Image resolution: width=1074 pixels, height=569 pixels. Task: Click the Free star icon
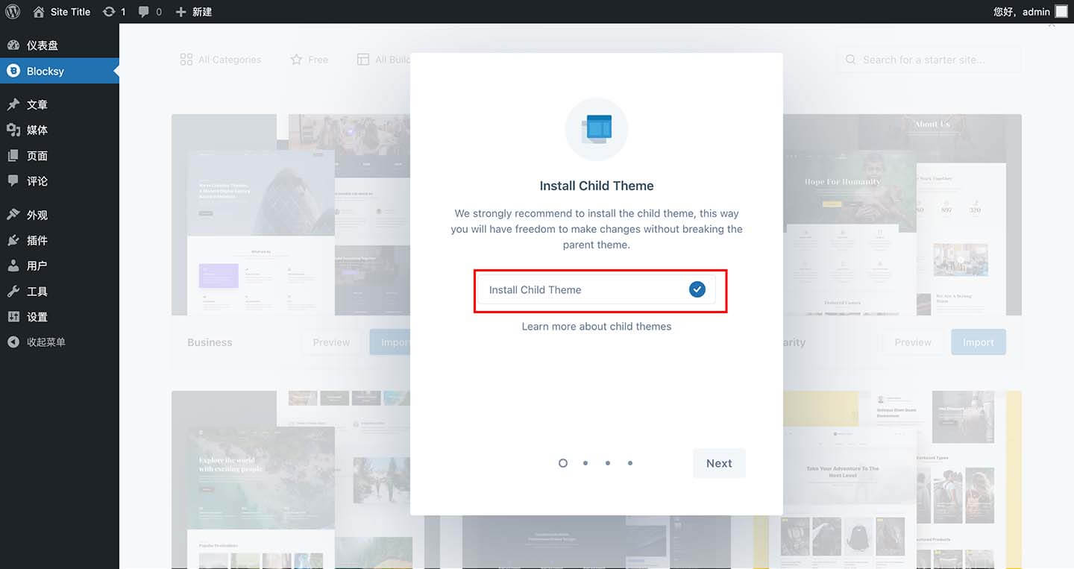pyautogui.click(x=296, y=60)
